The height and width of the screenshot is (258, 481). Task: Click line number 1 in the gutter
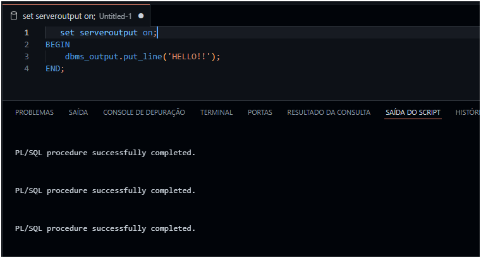point(27,32)
